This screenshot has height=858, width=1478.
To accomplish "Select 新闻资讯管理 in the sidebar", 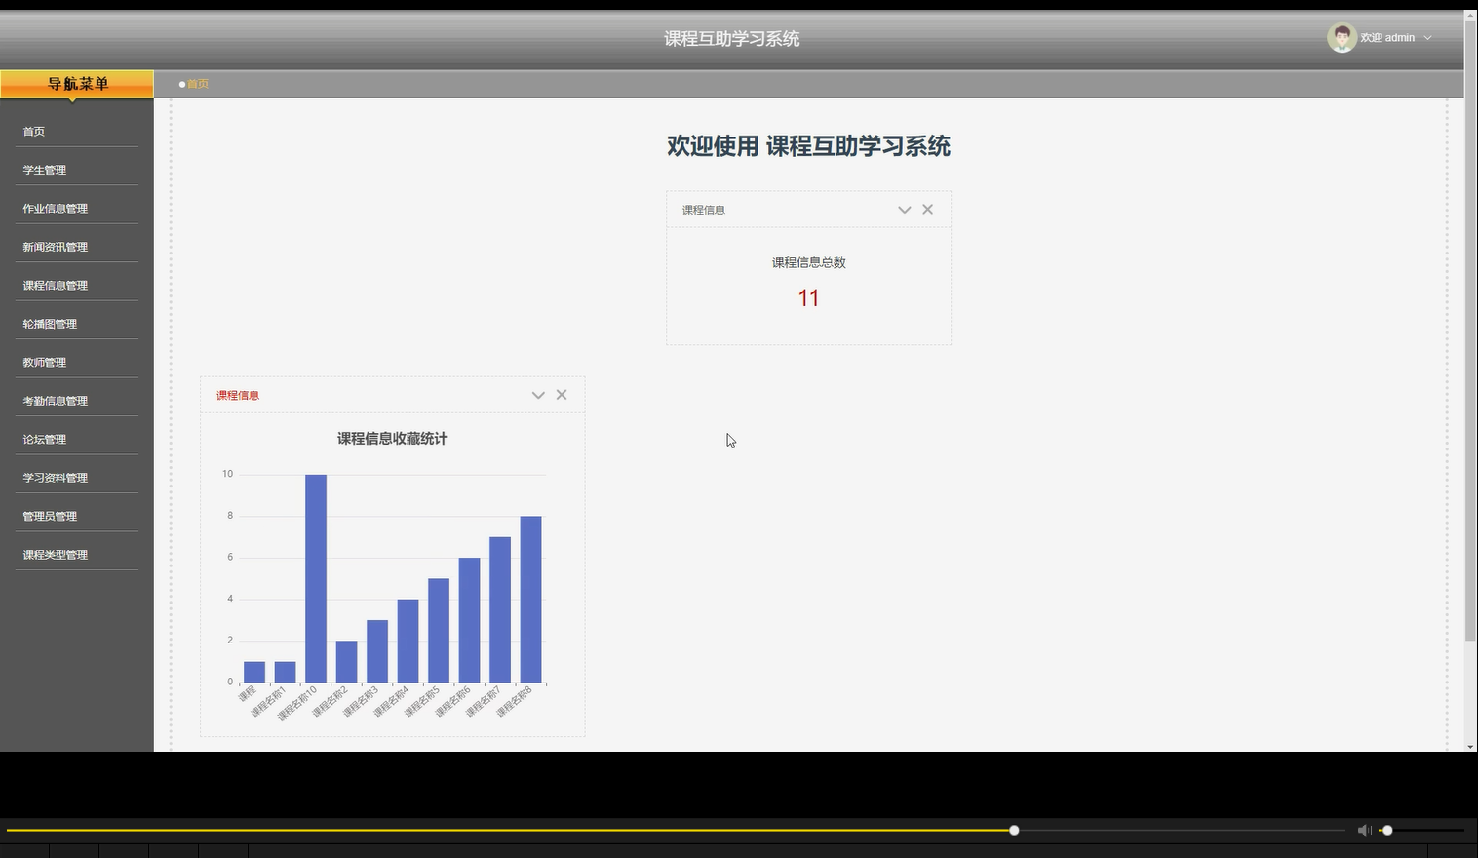I will (55, 246).
